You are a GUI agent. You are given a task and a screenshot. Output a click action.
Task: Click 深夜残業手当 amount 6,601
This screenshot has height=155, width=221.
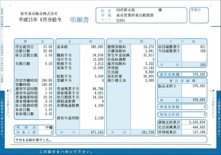pyautogui.click(x=99, y=93)
